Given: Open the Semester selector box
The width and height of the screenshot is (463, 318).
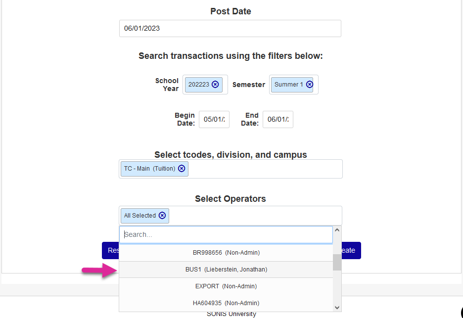Looking at the screenshot, I should (316, 85).
